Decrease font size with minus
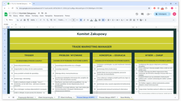Viewport: 181px width, 101px height. pos(70,20)
